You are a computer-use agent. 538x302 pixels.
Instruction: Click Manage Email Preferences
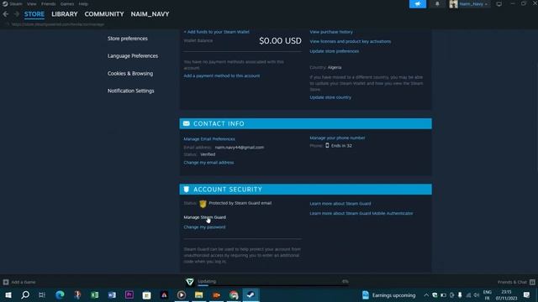209,139
